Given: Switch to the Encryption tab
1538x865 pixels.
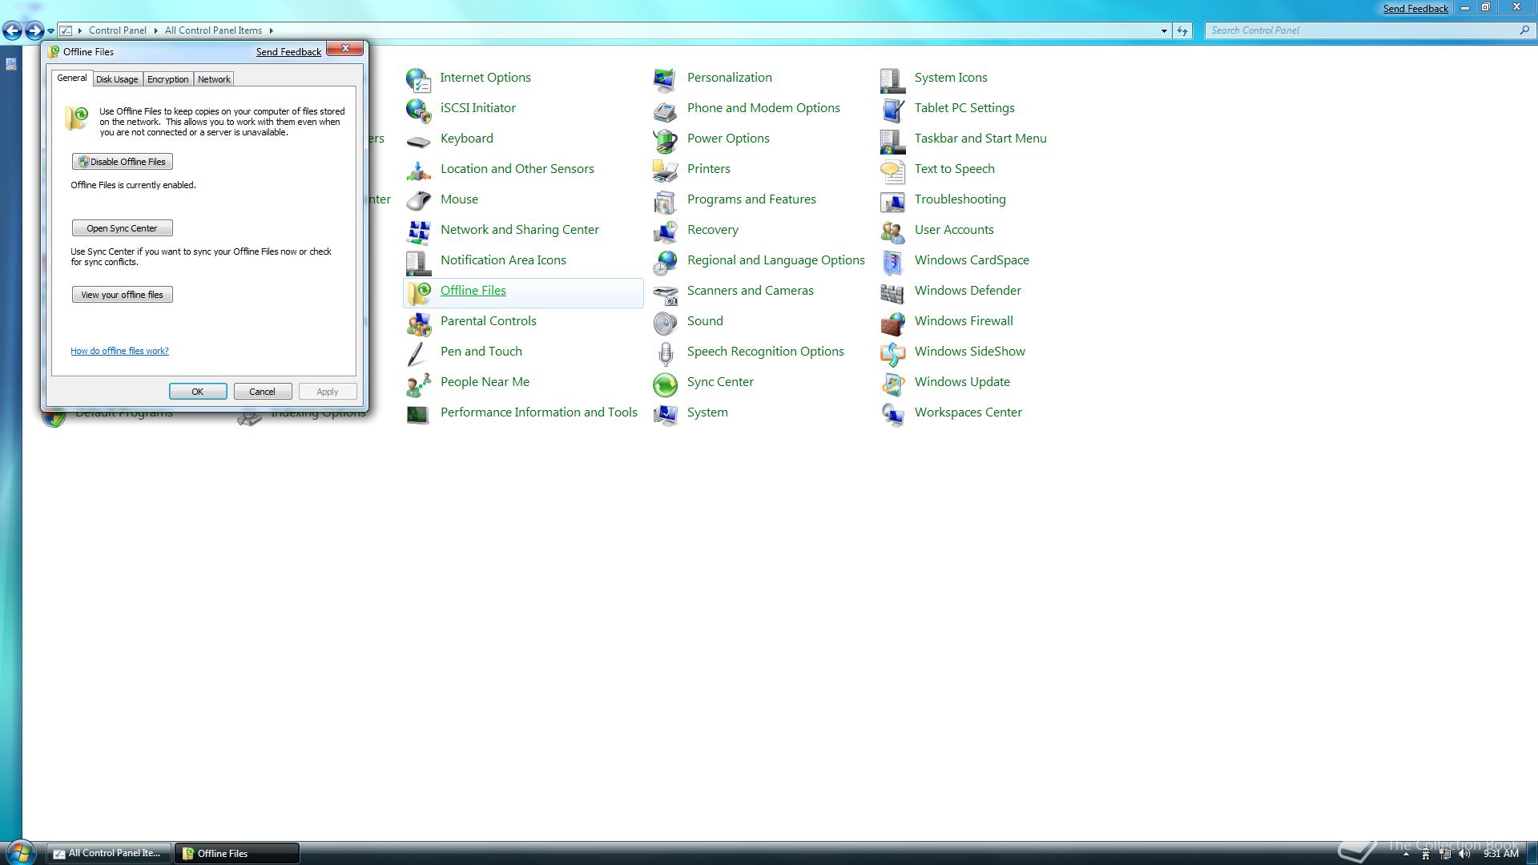Looking at the screenshot, I should (x=168, y=79).
